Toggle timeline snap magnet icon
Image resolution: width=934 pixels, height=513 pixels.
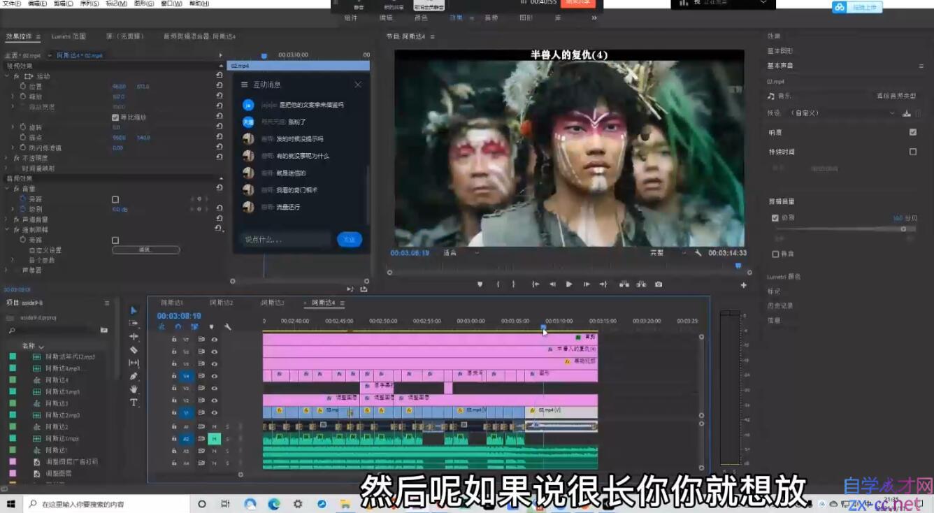pos(178,326)
